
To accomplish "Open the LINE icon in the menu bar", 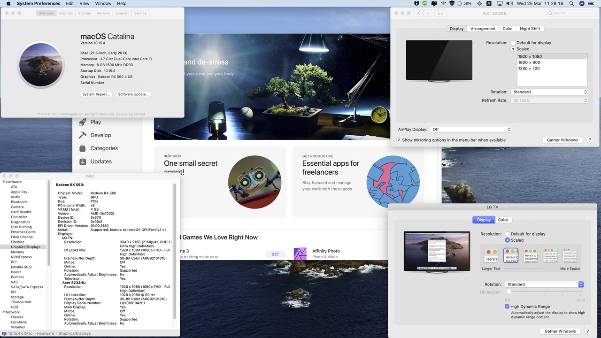I will 424,3.
